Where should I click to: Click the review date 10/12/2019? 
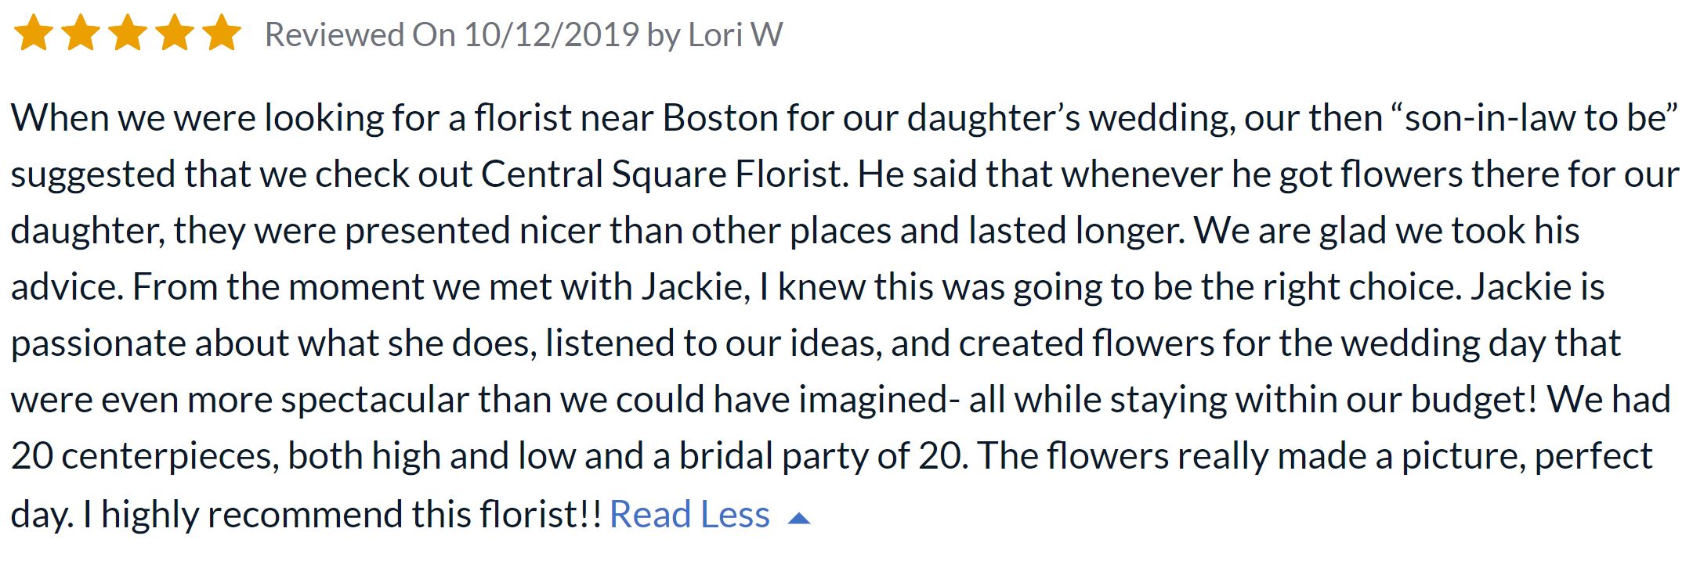click(552, 34)
